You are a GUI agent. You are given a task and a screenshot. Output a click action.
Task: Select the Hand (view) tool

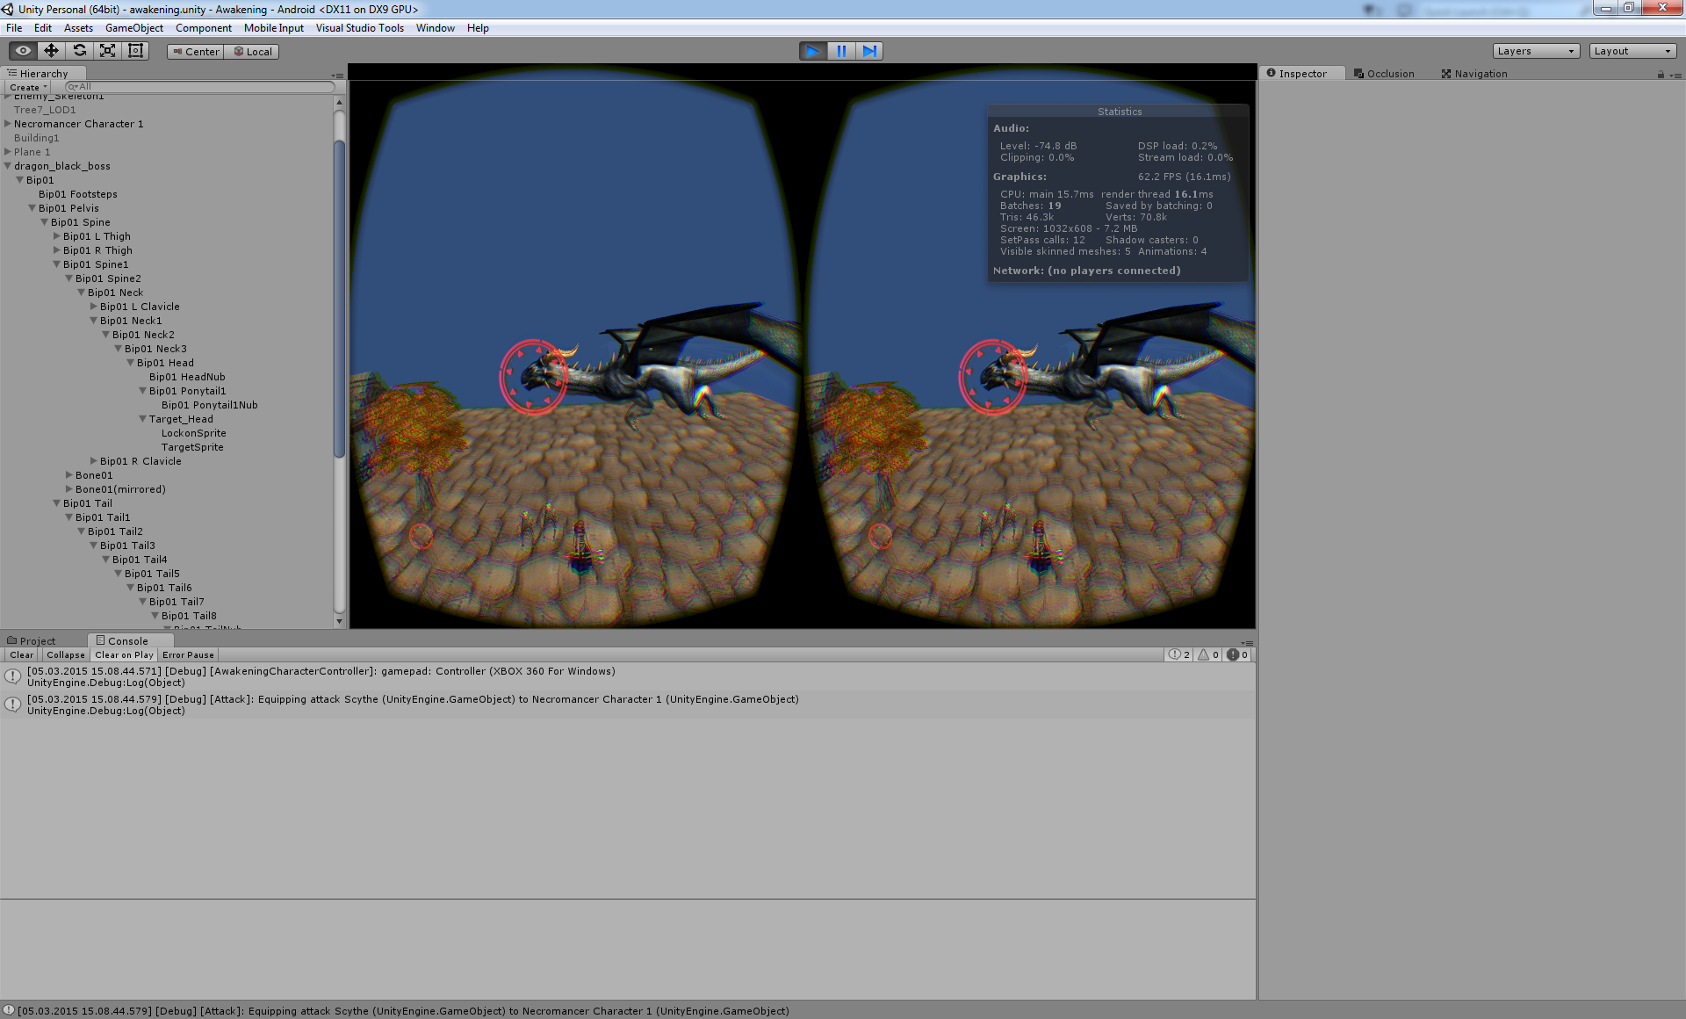click(x=24, y=51)
